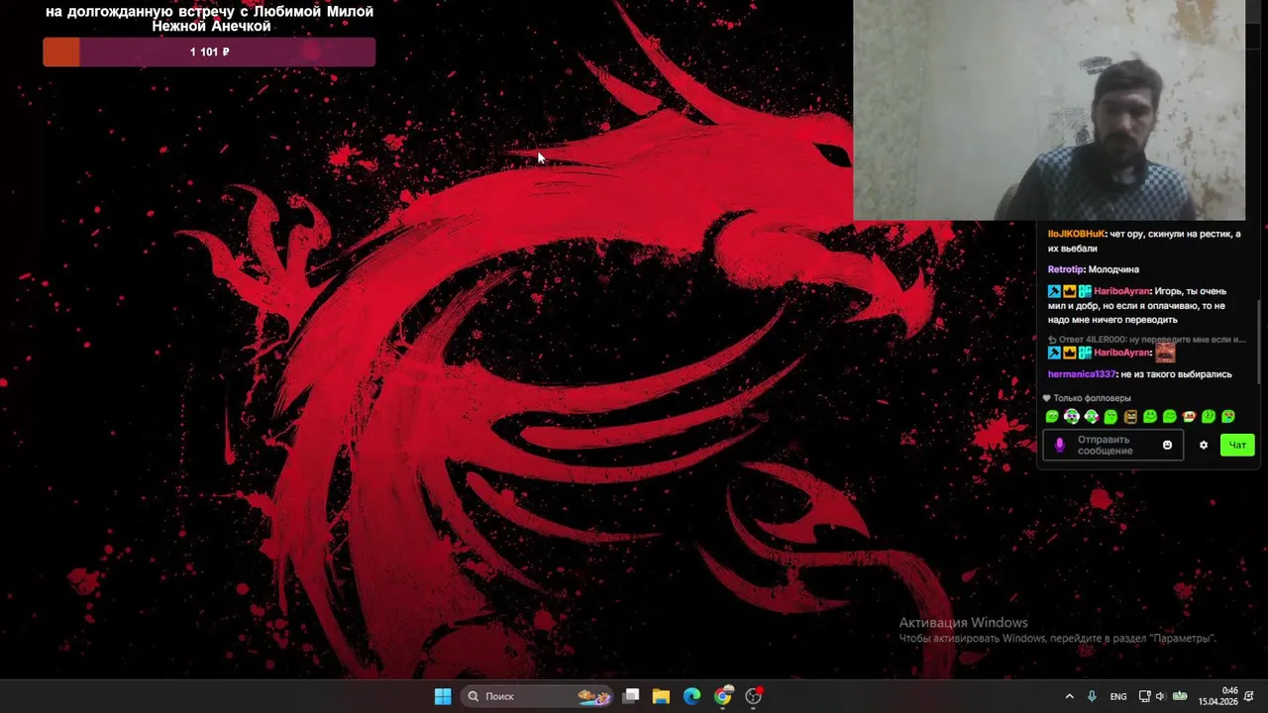The width and height of the screenshot is (1268, 713).
Task: Open File Explorer from the taskbar
Action: [661, 696]
